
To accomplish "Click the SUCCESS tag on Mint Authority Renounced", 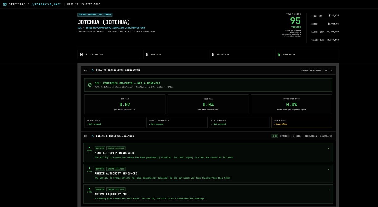I will point(100,148).
